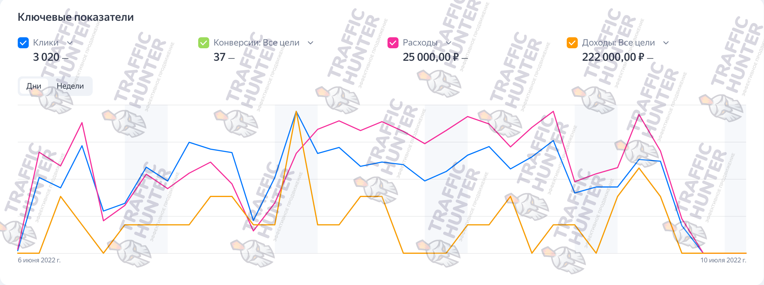The image size is (764, 285).
Task: Toggle the orange Доходы checkbox
Action: [572, 43]
